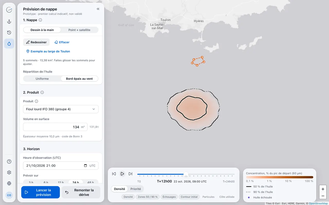Image resolution: width=329 pixels, height=205 pixels.
Task: Click Remonter la dérive button
Action: pos(81,192)
